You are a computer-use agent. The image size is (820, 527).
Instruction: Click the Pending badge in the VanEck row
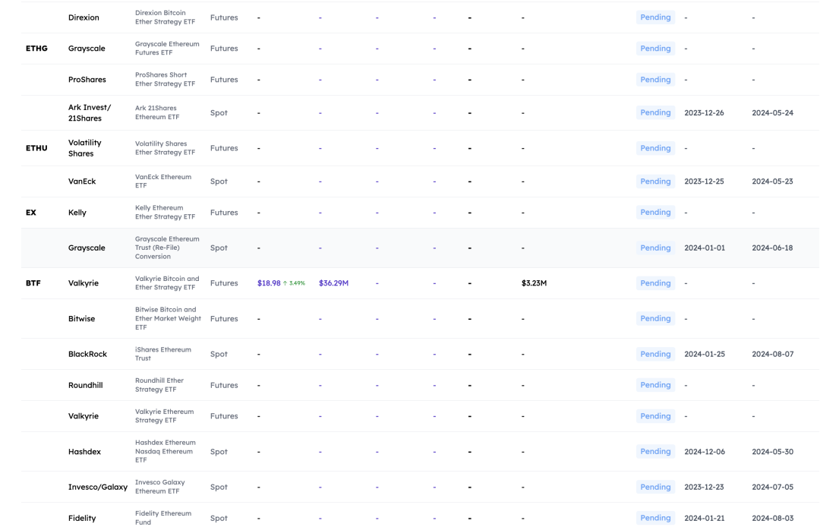[655, 181]
